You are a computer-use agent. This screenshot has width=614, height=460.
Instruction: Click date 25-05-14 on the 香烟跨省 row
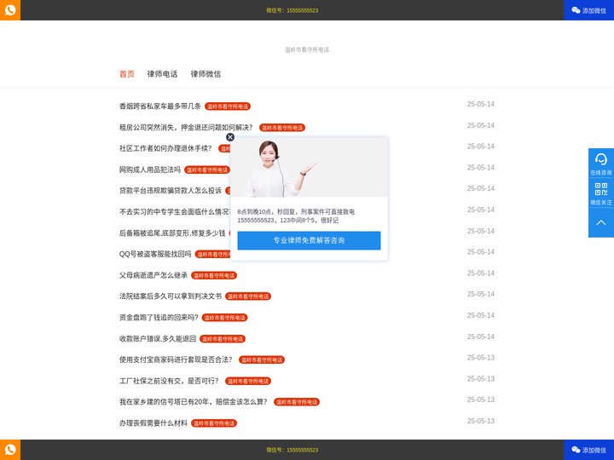(480, 104)
